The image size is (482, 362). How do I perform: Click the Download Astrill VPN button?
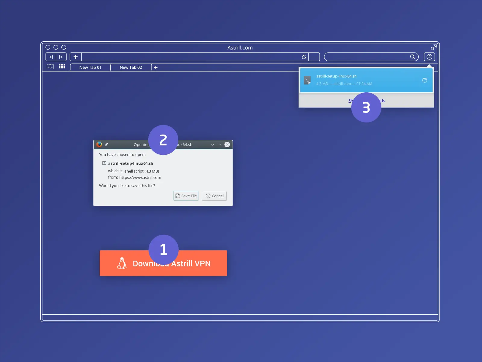click(x=163, y=263)
